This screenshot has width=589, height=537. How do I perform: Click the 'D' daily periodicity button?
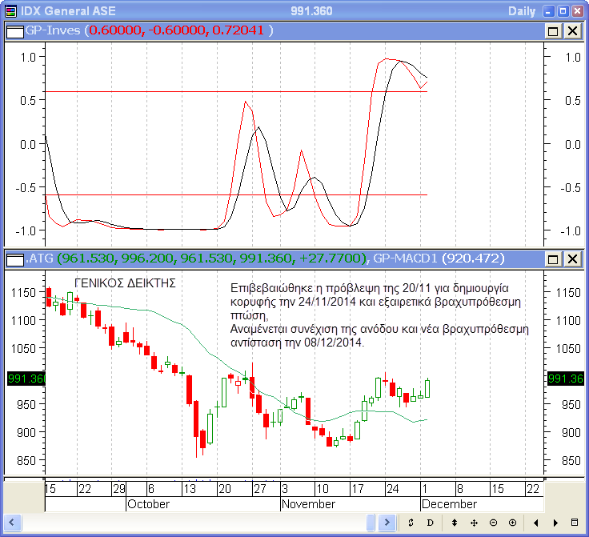[x=430, y=523]
